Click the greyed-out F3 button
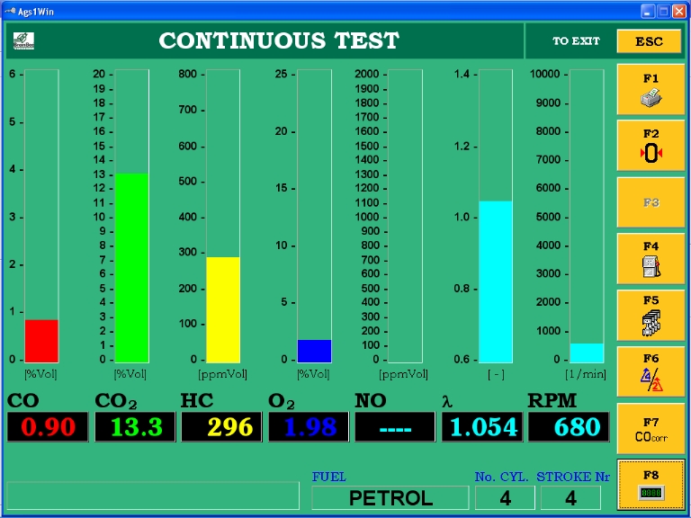The image size is (691, 518). pyautogui.click(x=651, y=202)
